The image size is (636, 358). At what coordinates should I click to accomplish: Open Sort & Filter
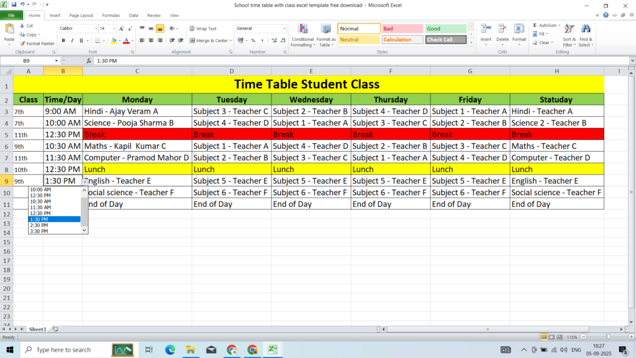point(569,35)
